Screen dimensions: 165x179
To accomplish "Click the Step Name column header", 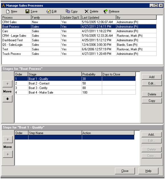I will [55, 133].
